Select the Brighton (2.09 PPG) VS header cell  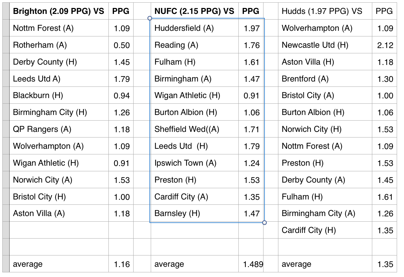[59, 11]
